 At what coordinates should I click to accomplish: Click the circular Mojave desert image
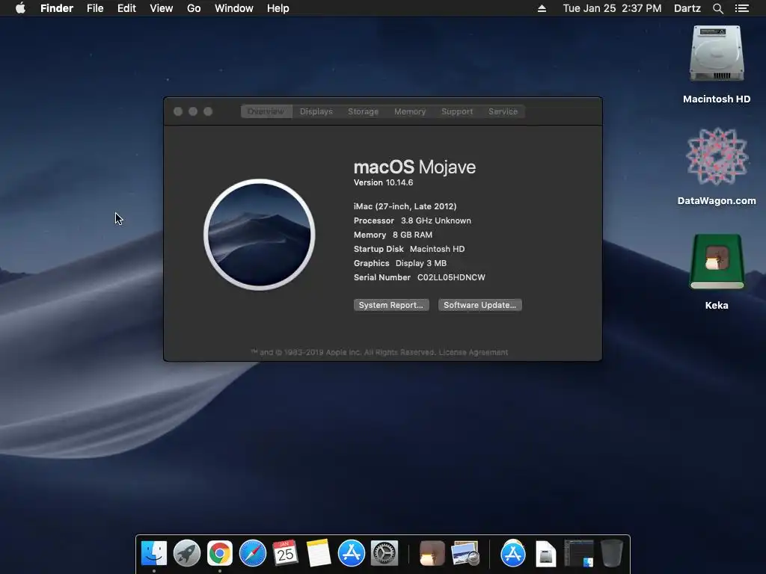pos(259,234)
